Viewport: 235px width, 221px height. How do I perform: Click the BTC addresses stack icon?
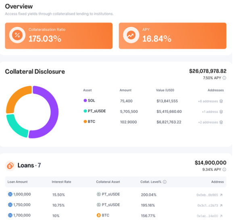[x=221, y=122]
